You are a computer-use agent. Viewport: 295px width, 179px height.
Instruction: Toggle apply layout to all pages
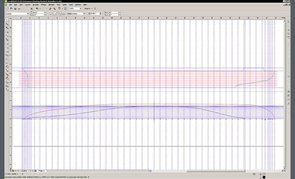tap(60, 14)
